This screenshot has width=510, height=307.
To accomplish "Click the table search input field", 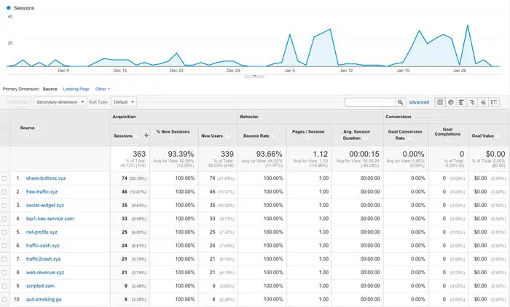I will click(369, 102).
